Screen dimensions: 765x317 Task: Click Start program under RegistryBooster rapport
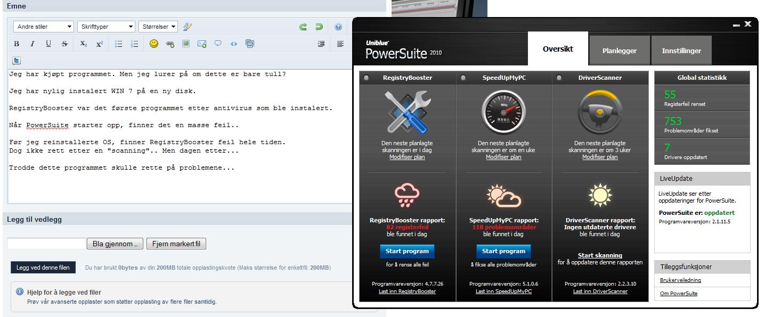point(408,251)
